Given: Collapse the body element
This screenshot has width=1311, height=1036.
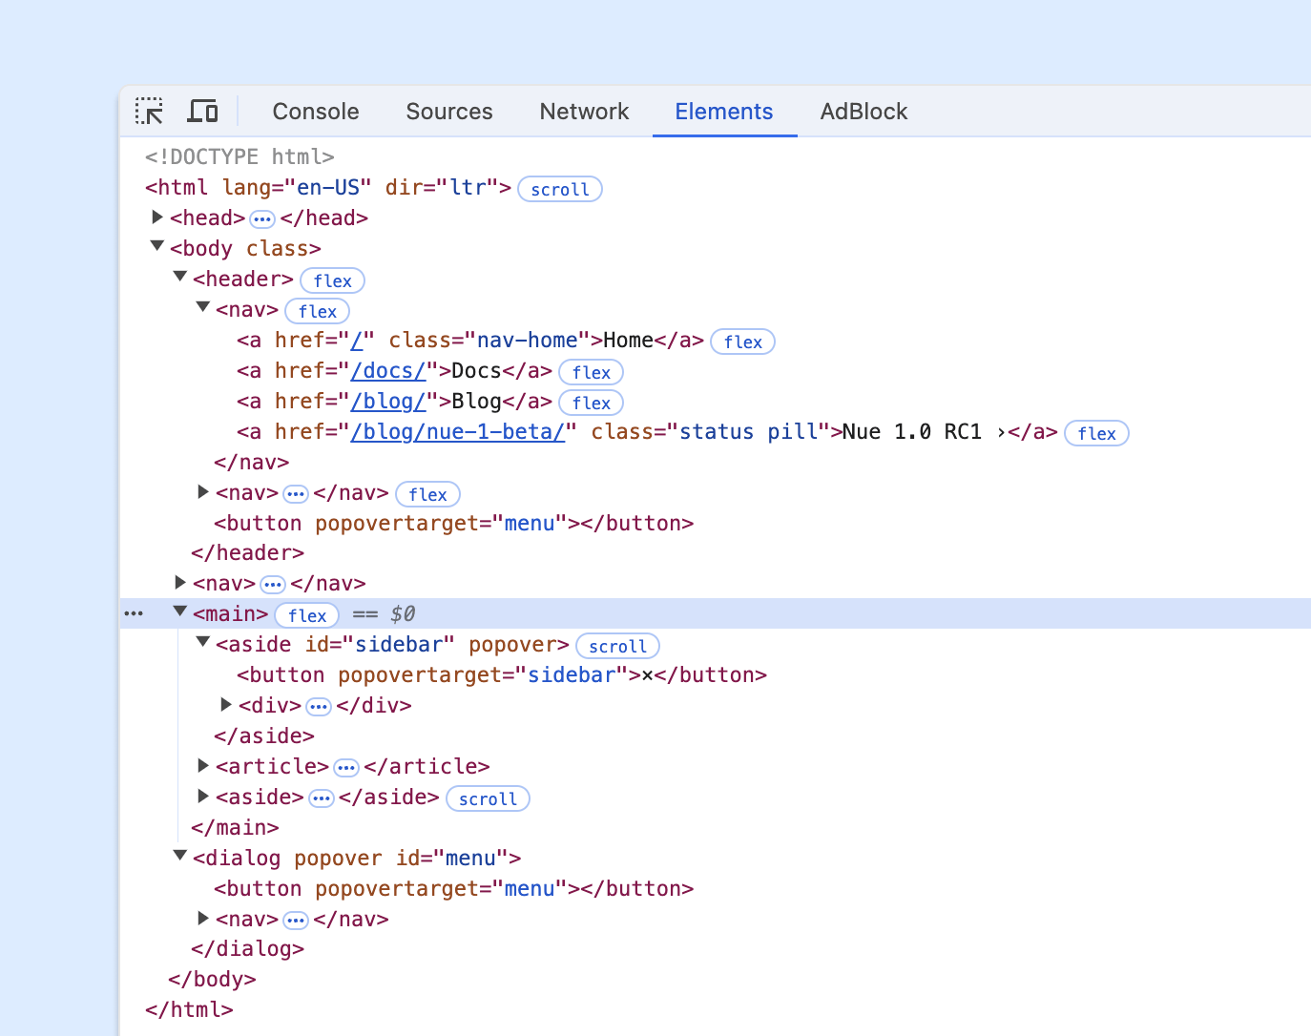Looking at the screenshot, I should click(157, 247).
